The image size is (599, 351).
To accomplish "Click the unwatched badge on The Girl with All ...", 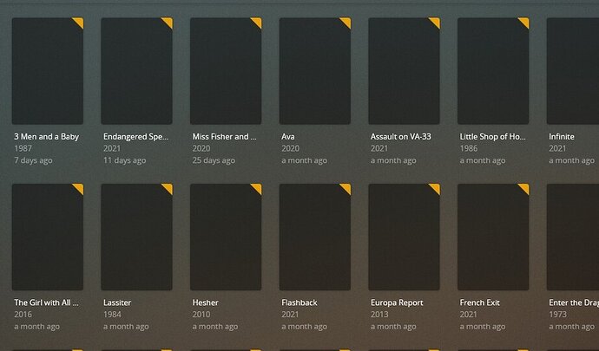I will click(x=79, y=188).
